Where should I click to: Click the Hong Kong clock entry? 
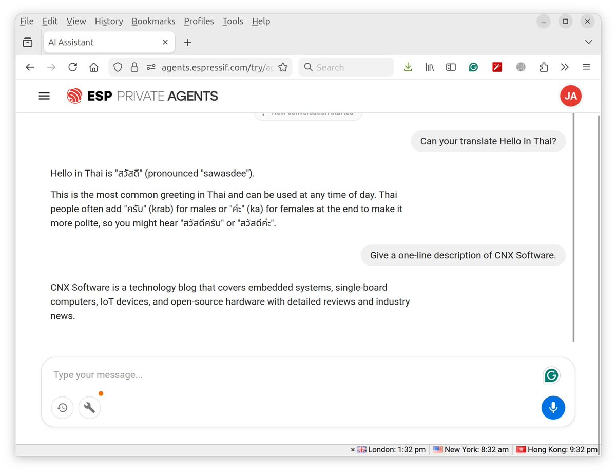click(x=557, y=449)
